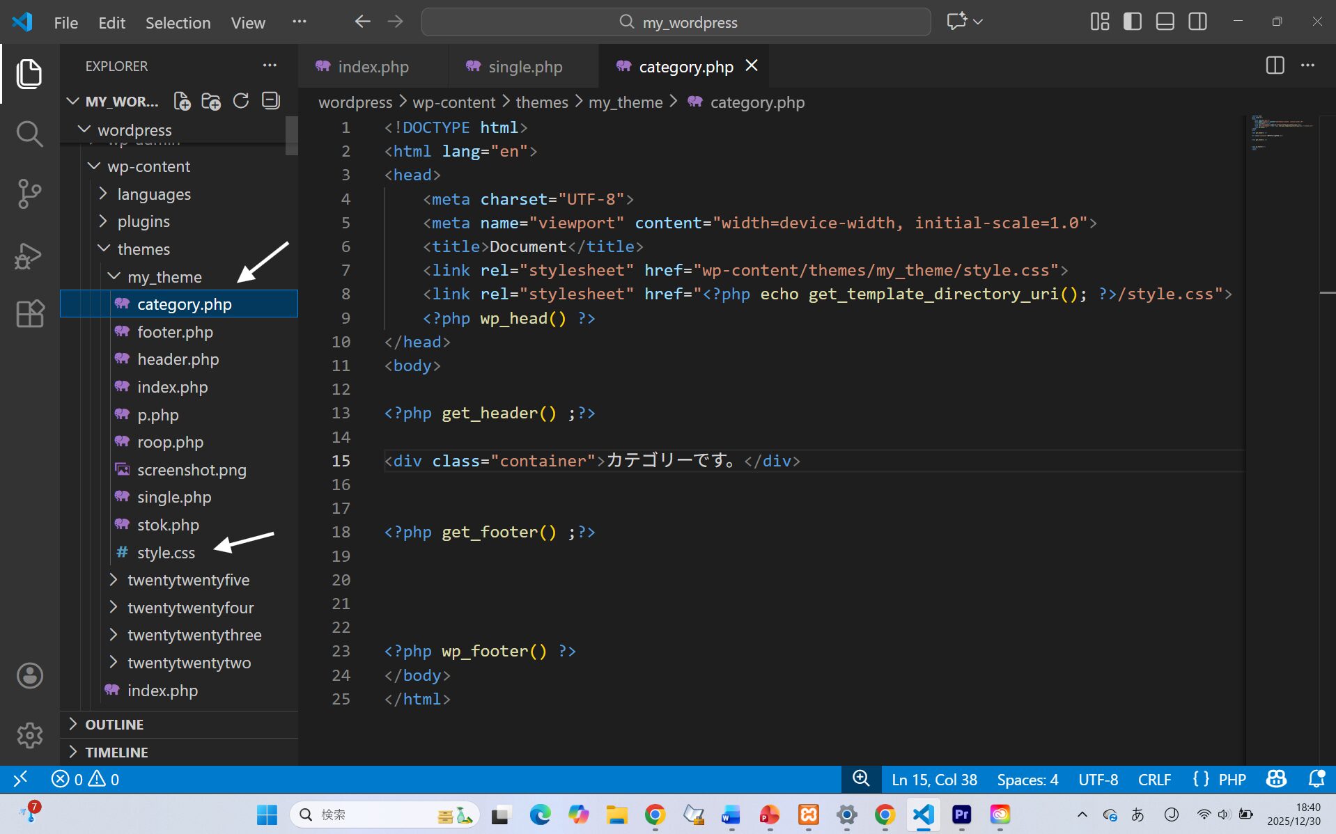Screen dimensions: 1336x834
Task: Open Run and Debug view
Action: click(29, 255)
